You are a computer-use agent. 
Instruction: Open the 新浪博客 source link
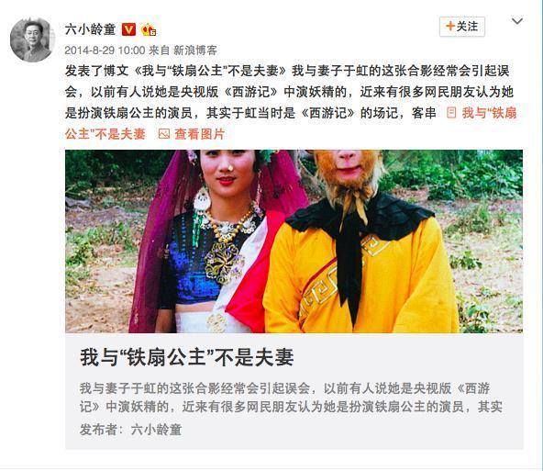click(x=195, y=50)
